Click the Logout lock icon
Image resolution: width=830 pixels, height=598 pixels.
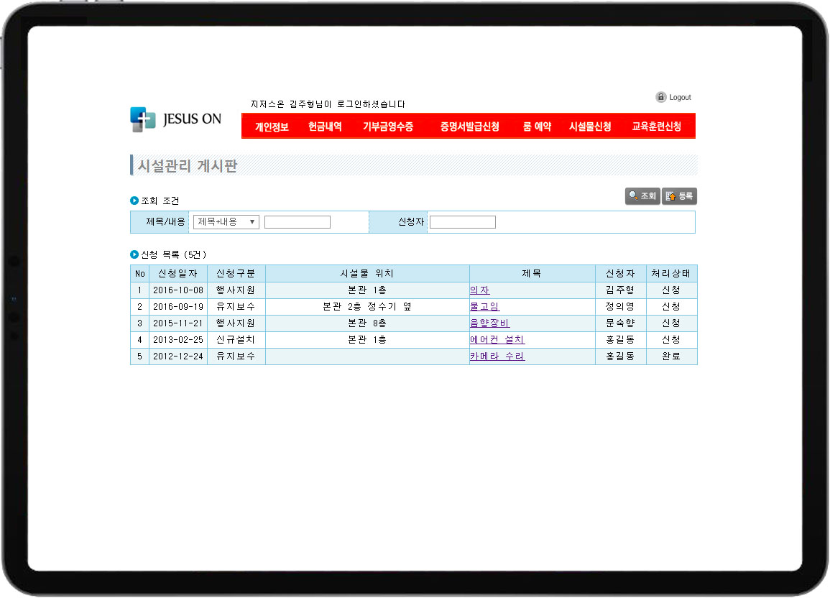pos(660,97)
